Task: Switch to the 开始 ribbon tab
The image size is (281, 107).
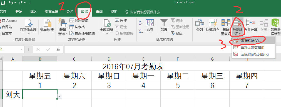Action: [19, 12]
